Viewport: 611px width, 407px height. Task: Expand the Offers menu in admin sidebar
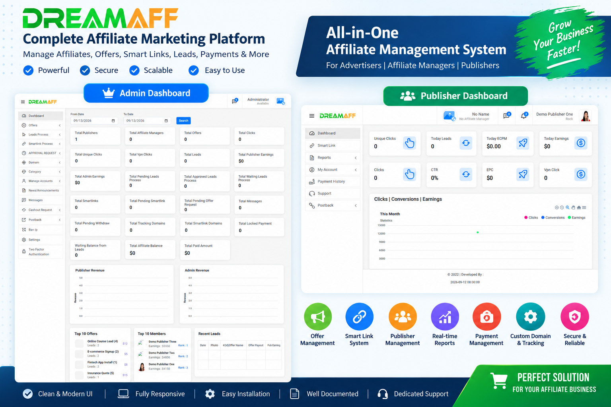[41, 125]
